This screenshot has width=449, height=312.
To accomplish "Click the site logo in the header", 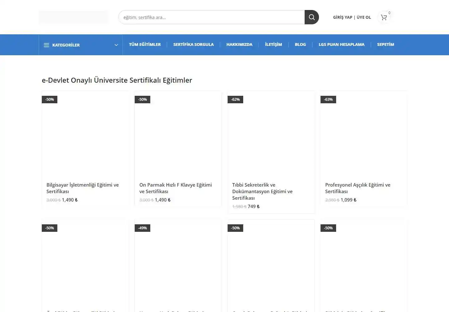I will tap(74, 17).
